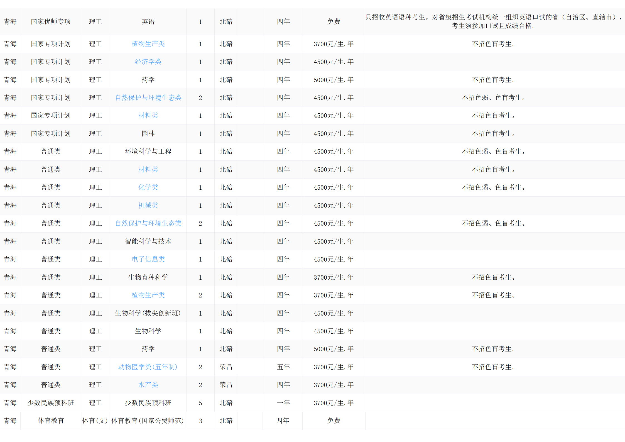Image resolution: width=625 pixels, height=442 pixels.
Task: Open 植物生产类 link in 国家专项计划 row
Action: click(148, 44)
